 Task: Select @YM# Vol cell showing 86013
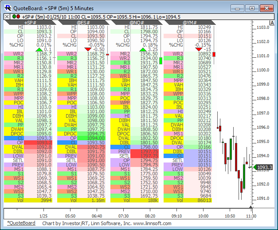click(x=198, y=200)
